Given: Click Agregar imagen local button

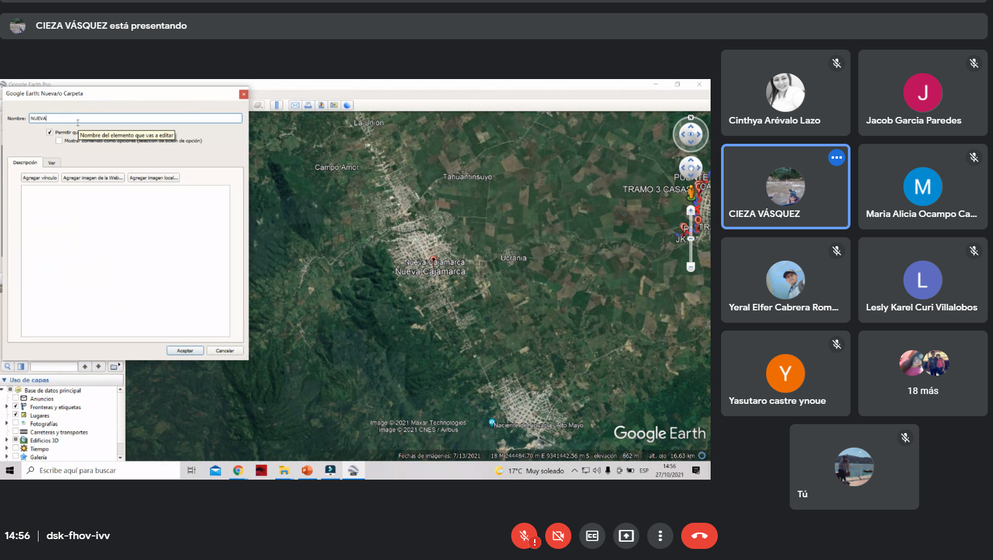Looking at the screenshot, I should (x=154, y=178).
